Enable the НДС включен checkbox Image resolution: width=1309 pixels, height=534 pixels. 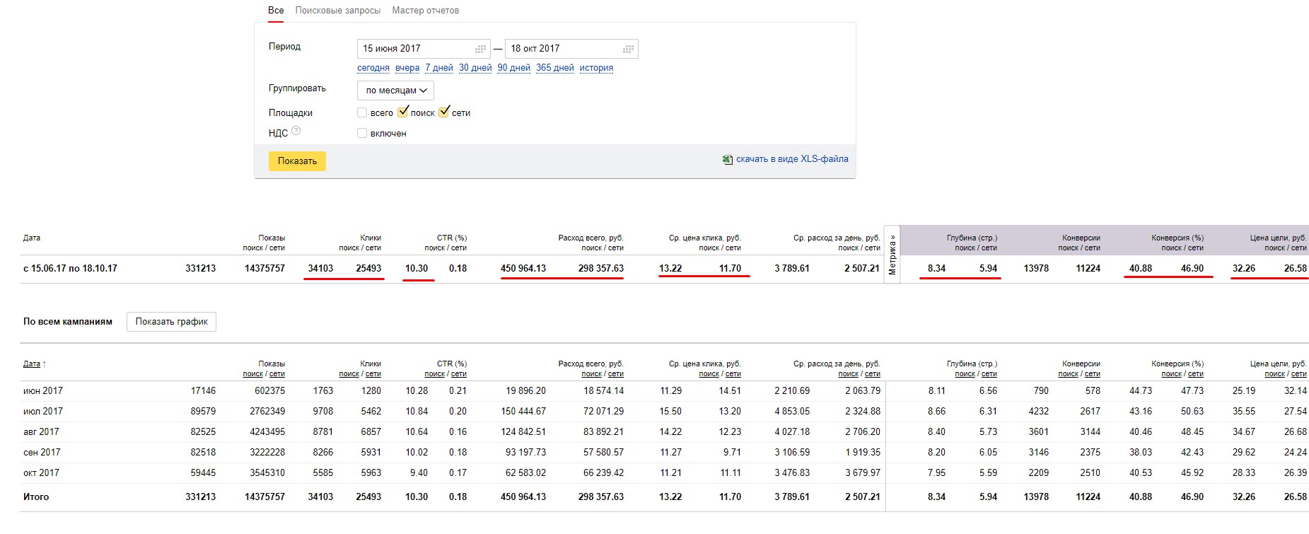pyautogui.click(x=362, y=133)
